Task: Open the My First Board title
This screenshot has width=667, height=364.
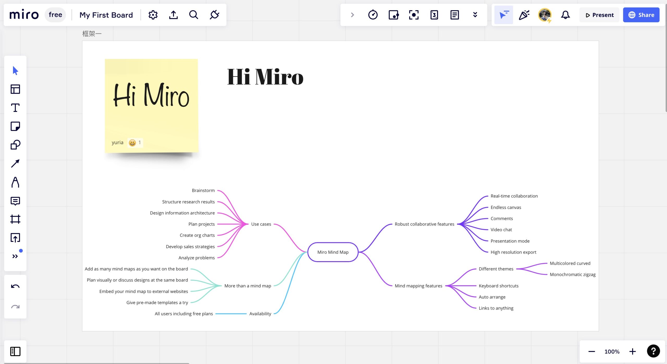Action: pyautogui.click(x=106, y=15)
